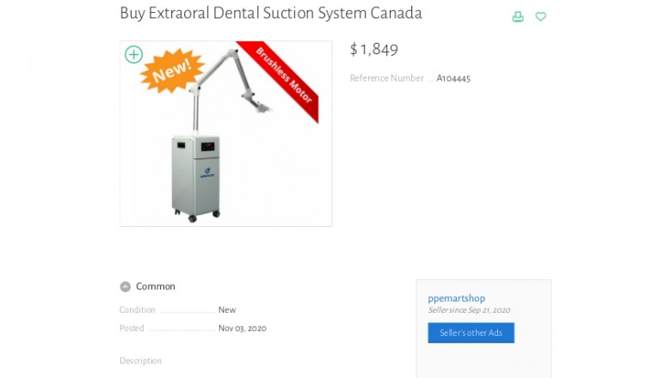
Task: Select the reference number A104445
Action: point(453,78)
